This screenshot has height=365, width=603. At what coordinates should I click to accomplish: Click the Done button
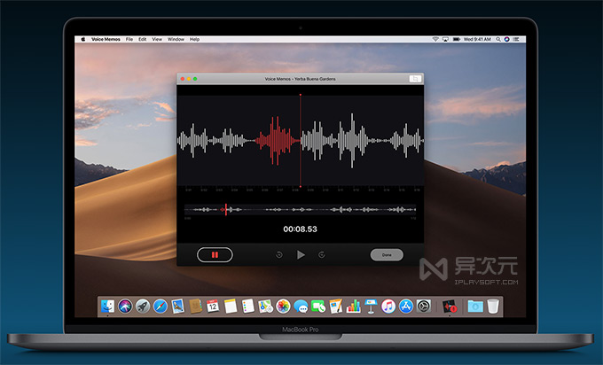[386, 254]
